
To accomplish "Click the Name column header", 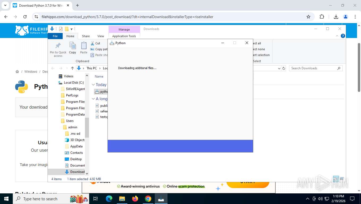I will pyautogui.click(x=99, y=76).
